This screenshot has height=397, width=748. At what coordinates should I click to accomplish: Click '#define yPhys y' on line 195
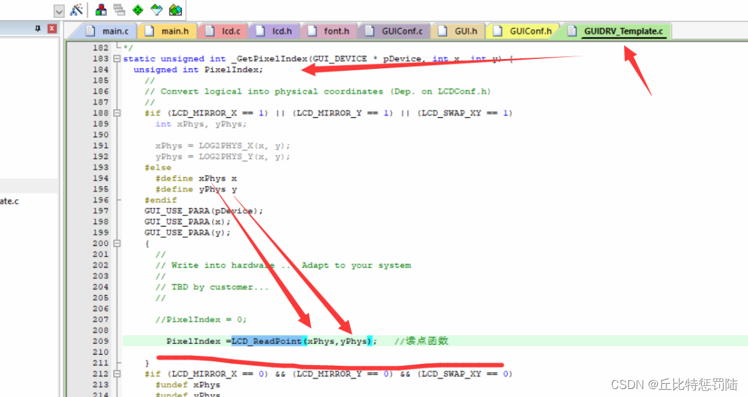(x=196, y=190)
